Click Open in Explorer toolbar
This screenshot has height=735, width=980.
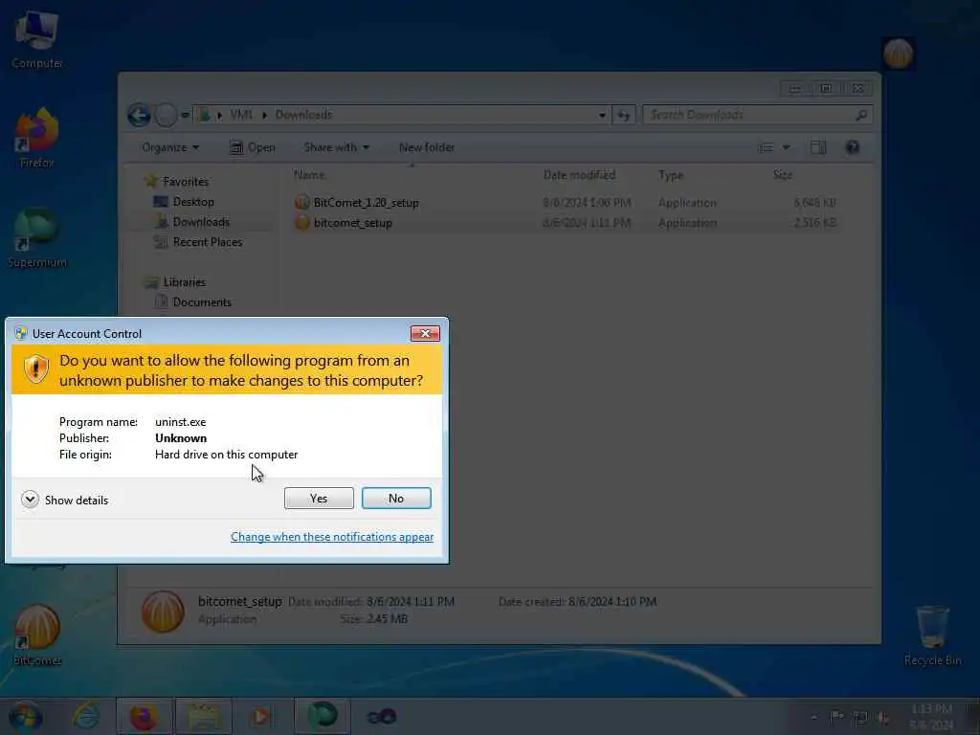point(253,147)
